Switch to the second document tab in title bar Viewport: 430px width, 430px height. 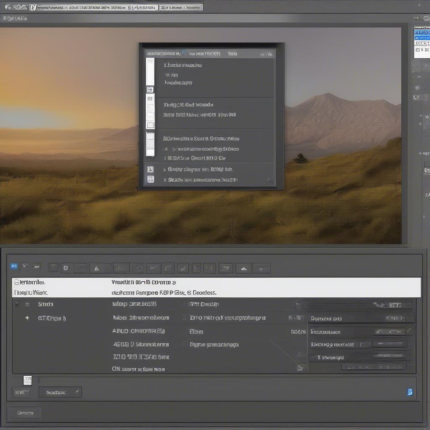181,8
